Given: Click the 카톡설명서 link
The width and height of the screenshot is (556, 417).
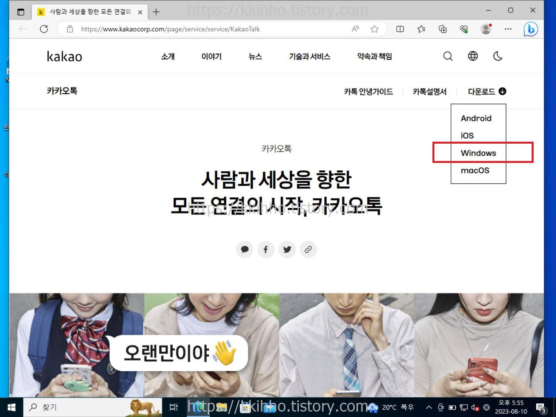Looking at the screenshot, I should point(430,92).
